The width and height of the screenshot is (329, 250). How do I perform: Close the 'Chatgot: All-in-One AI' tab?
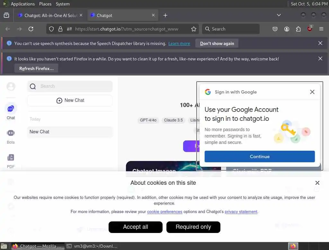coord(81,15)
